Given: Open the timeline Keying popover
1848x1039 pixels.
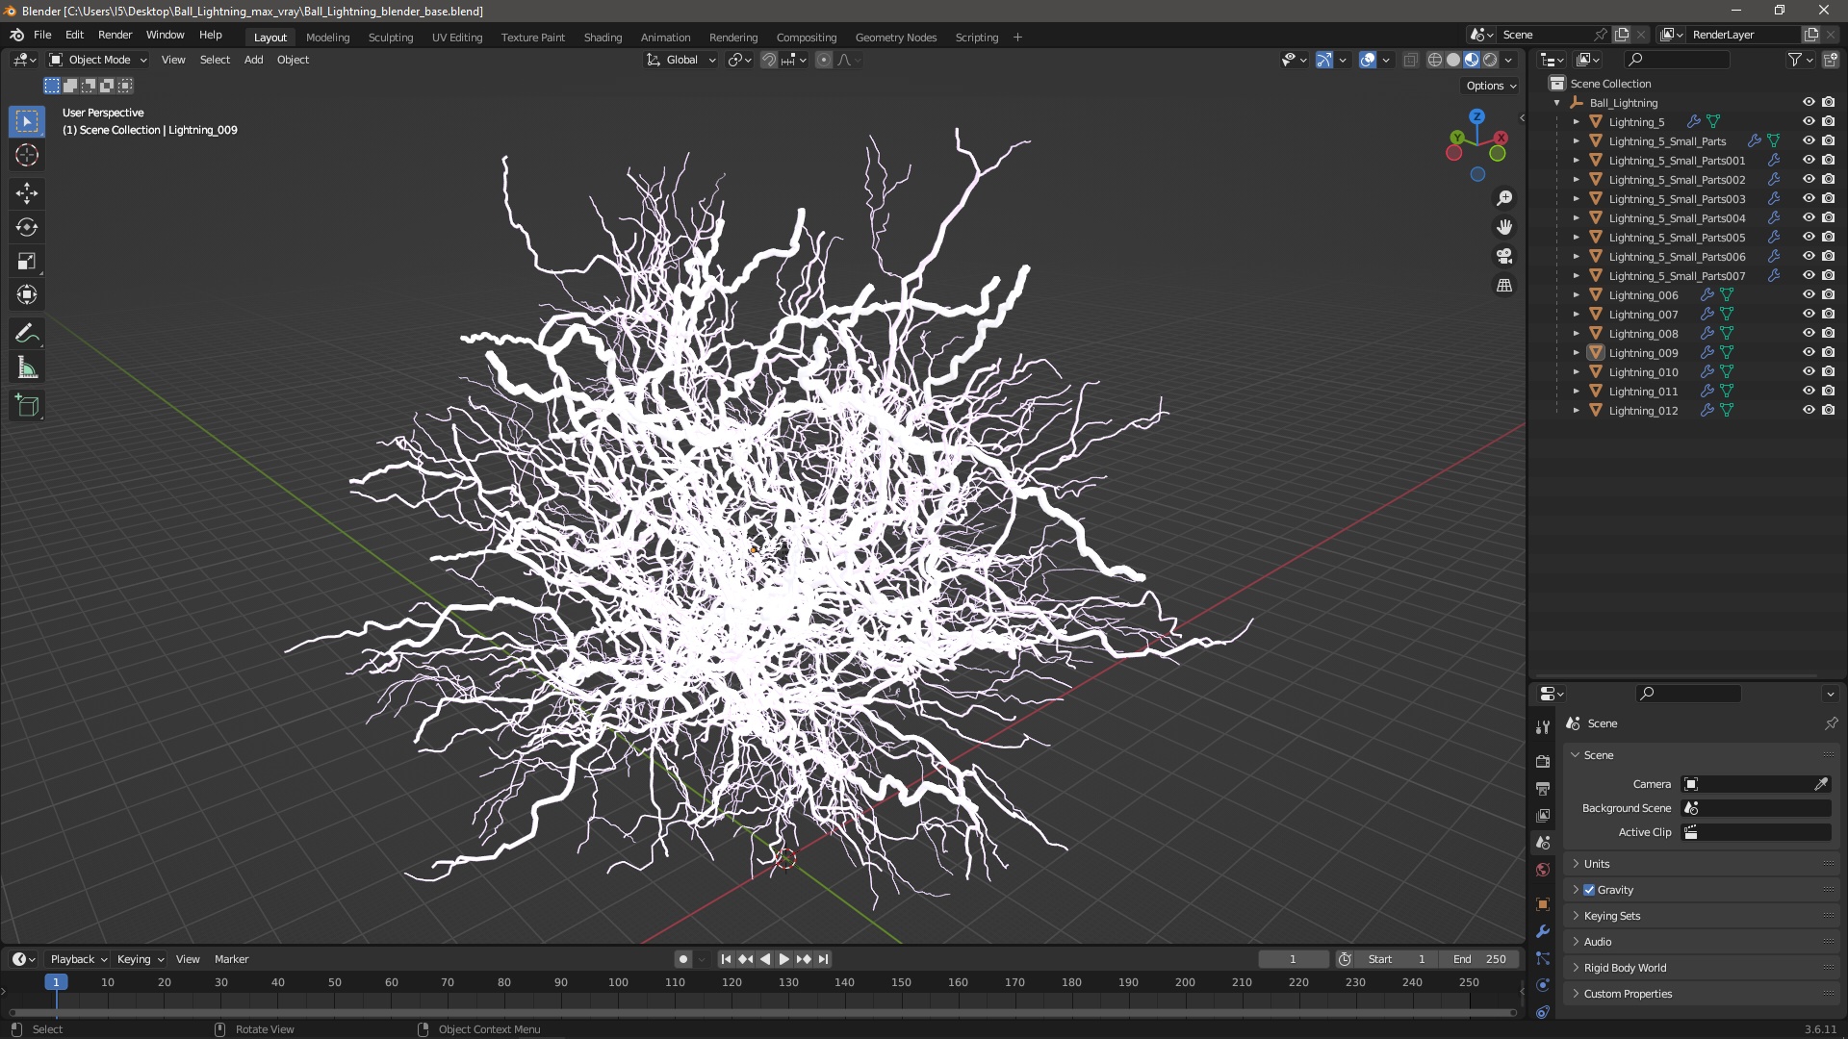Looking at the screenshot, I should click(x=140, y=959).
